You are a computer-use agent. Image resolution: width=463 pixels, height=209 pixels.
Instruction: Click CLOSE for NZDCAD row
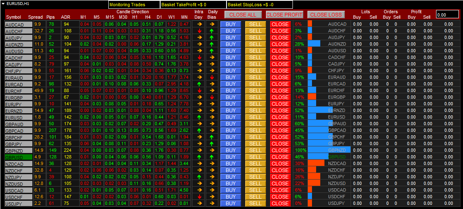point(280,163)
